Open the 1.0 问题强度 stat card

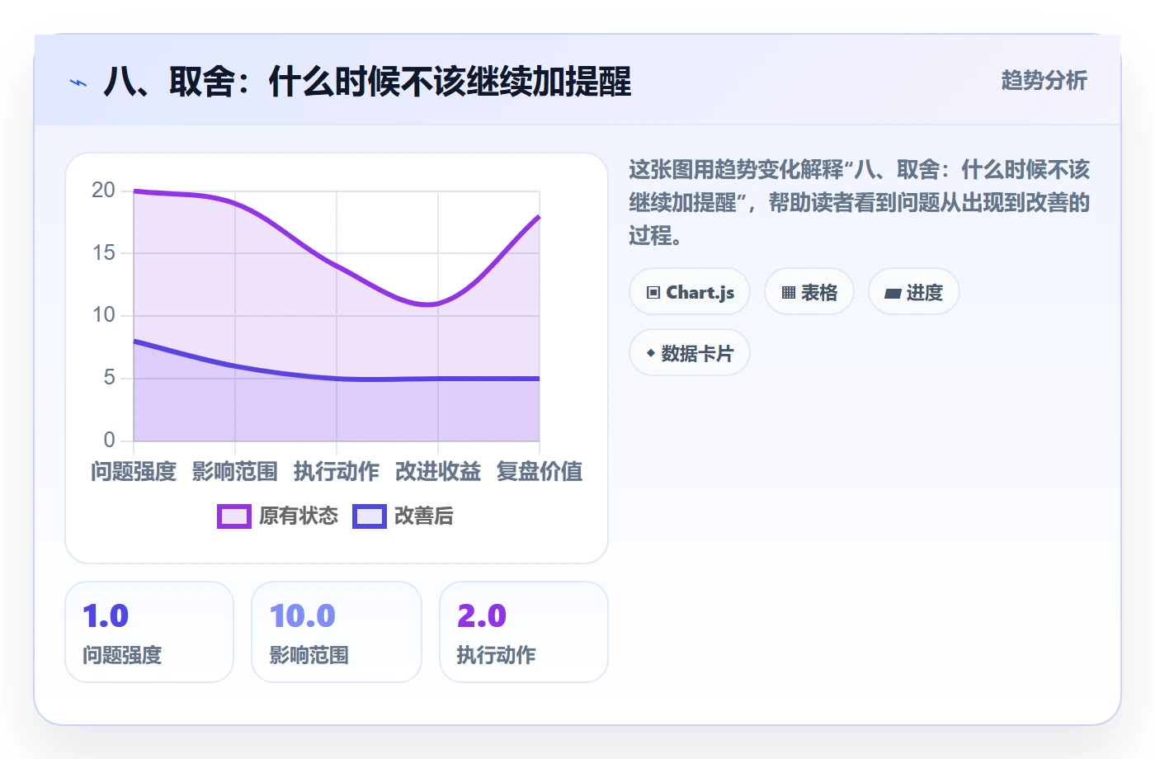pyautogui.click(x=149, y=632)
